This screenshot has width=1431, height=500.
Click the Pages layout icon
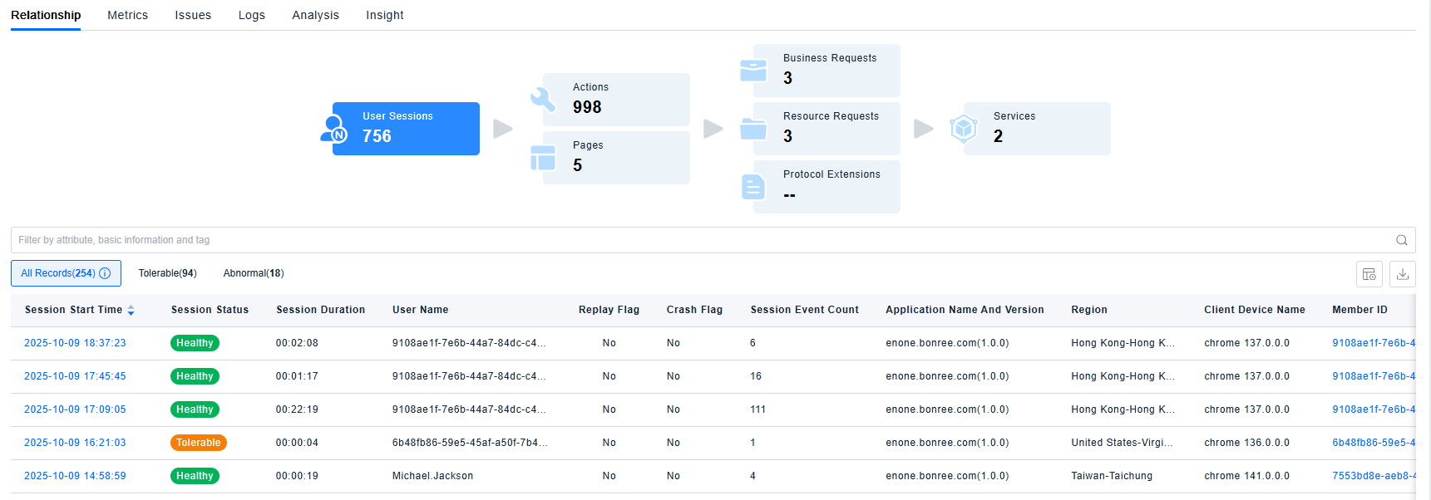[543, 157]
